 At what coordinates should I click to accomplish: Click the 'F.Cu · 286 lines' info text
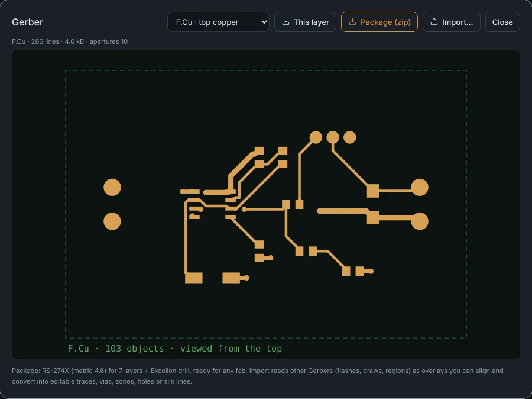tap(70, 41)
